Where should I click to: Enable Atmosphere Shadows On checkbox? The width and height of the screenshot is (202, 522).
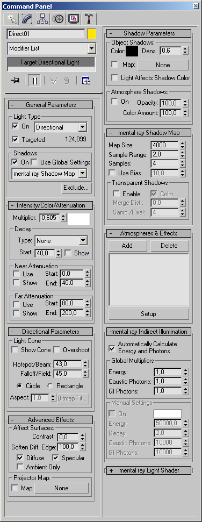click(114, 102)
